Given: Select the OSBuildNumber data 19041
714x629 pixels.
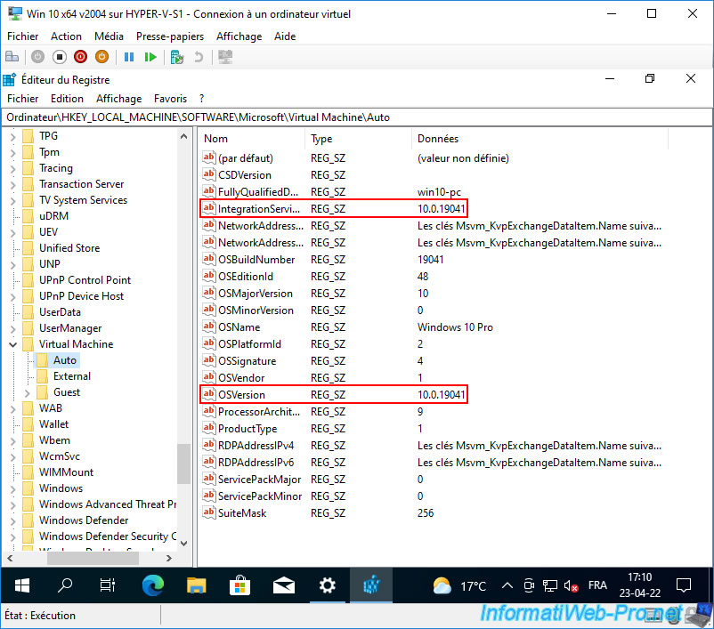Looking at the screenshot, I should tap(430, 260).
